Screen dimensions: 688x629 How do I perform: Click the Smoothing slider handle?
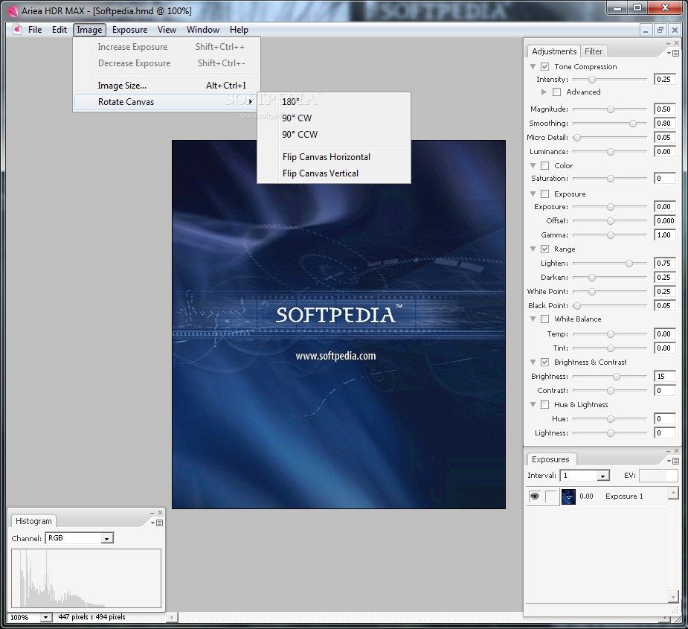tap(633, 124)
